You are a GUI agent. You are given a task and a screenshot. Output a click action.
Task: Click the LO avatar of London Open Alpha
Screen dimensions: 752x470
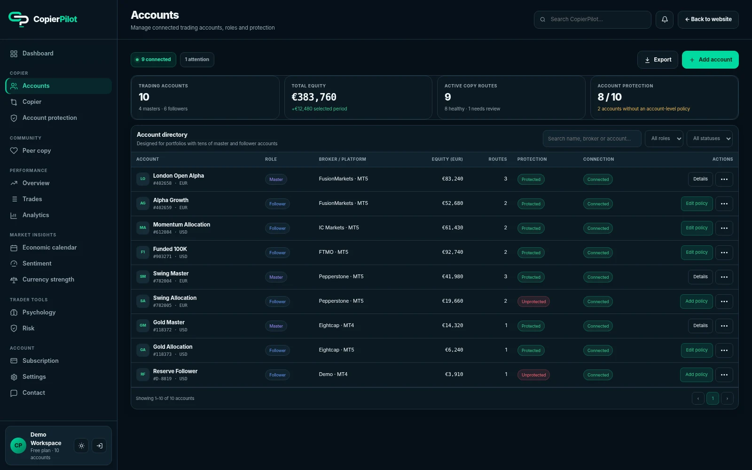(143, 179)
